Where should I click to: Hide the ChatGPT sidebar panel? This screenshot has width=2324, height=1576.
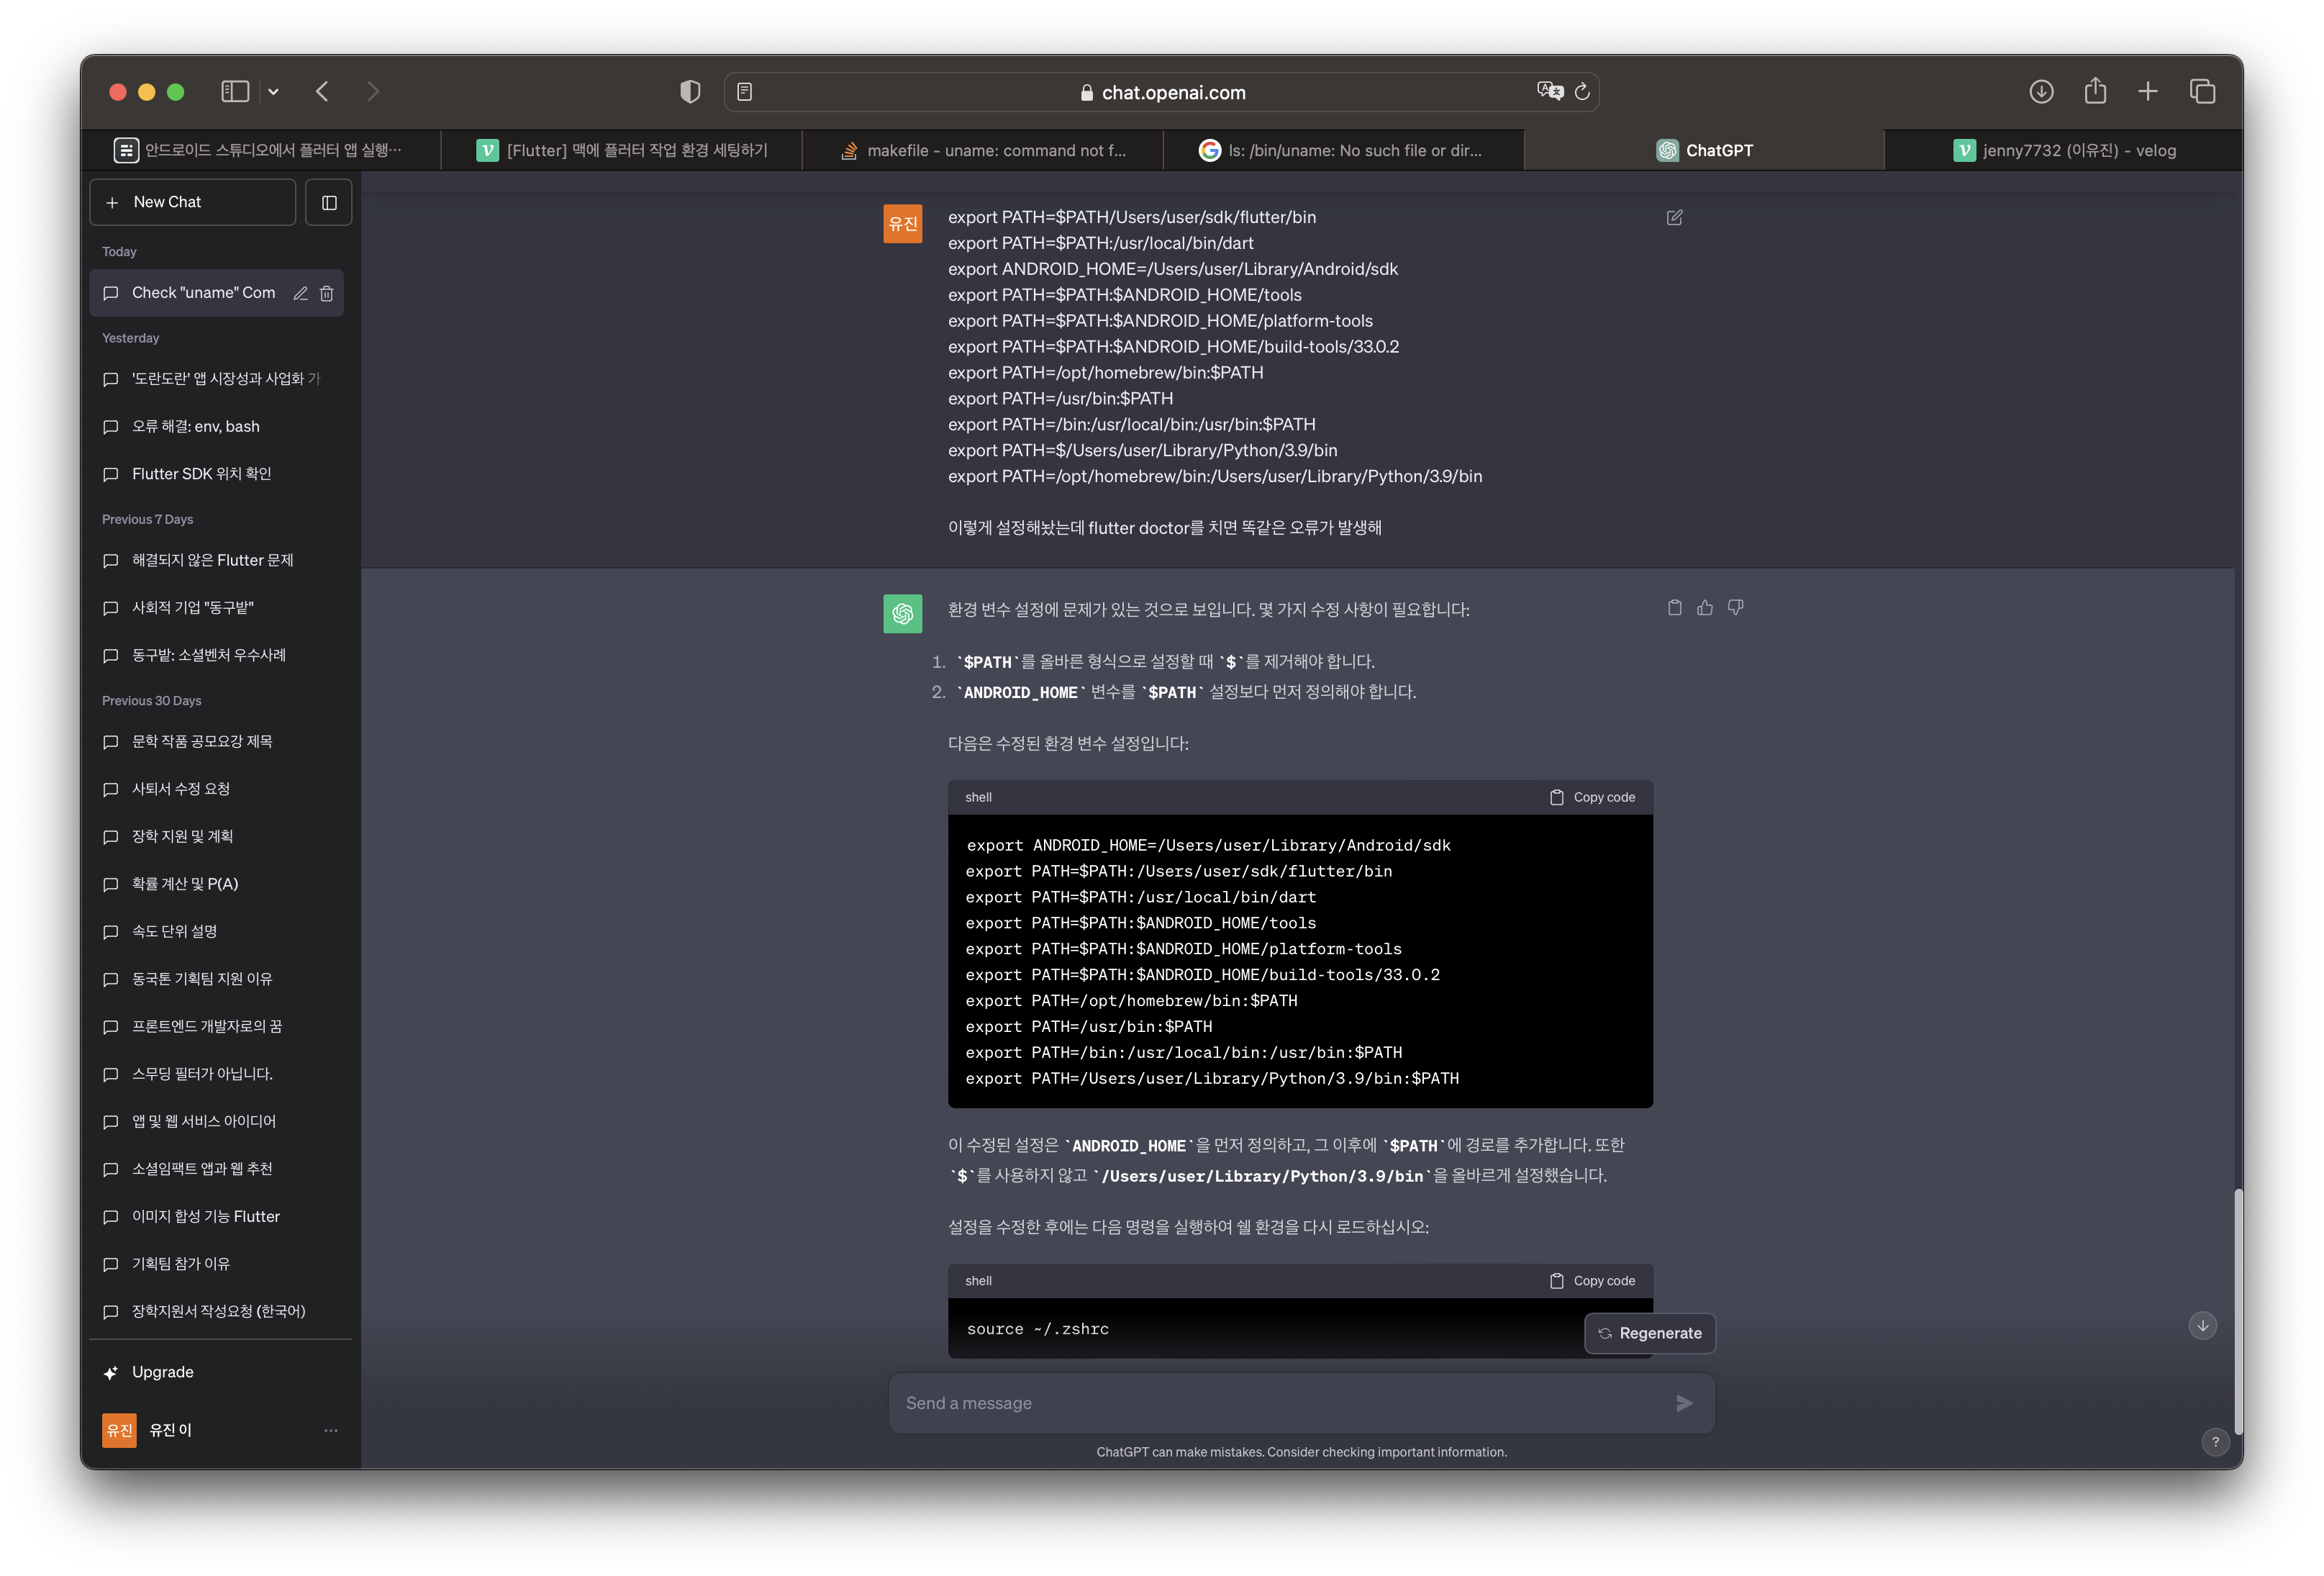[329, 202]
